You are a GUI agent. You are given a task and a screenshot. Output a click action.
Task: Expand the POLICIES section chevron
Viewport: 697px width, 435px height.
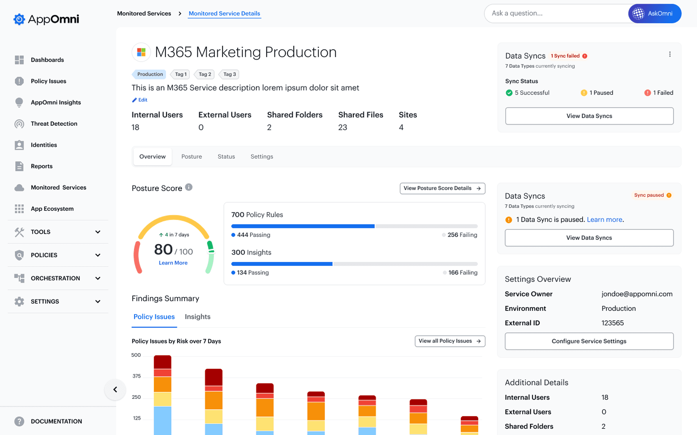click(x=98, y=255)
